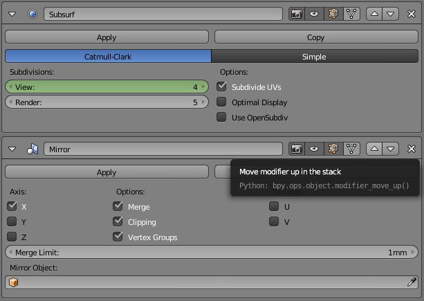Uncheck the Merge option
Screen dimensions: 424x301
[118, 206]
